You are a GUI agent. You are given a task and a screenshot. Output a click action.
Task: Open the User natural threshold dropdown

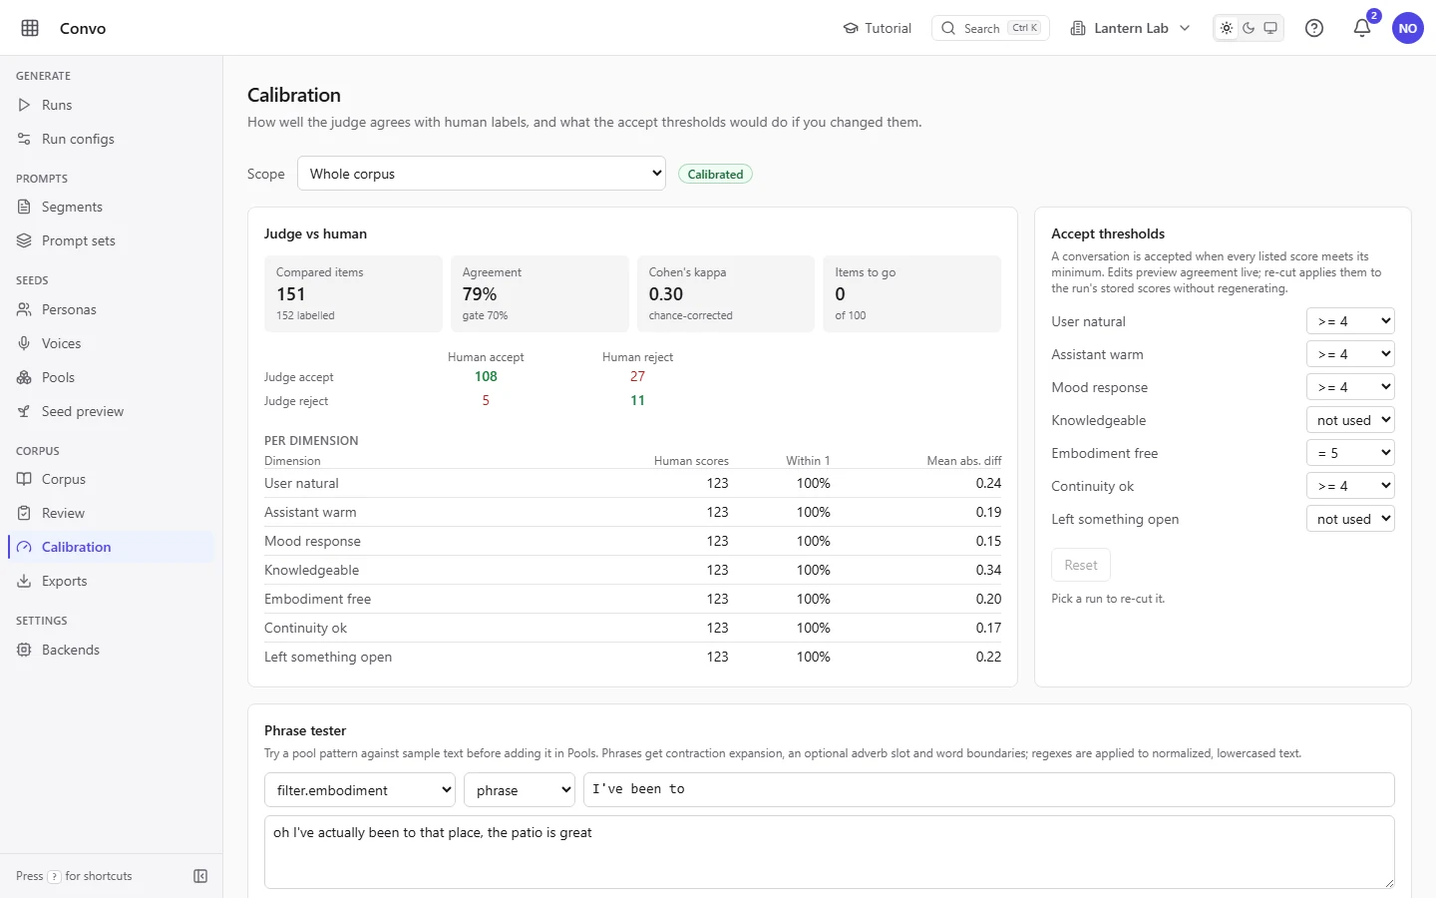[1350, 321]
